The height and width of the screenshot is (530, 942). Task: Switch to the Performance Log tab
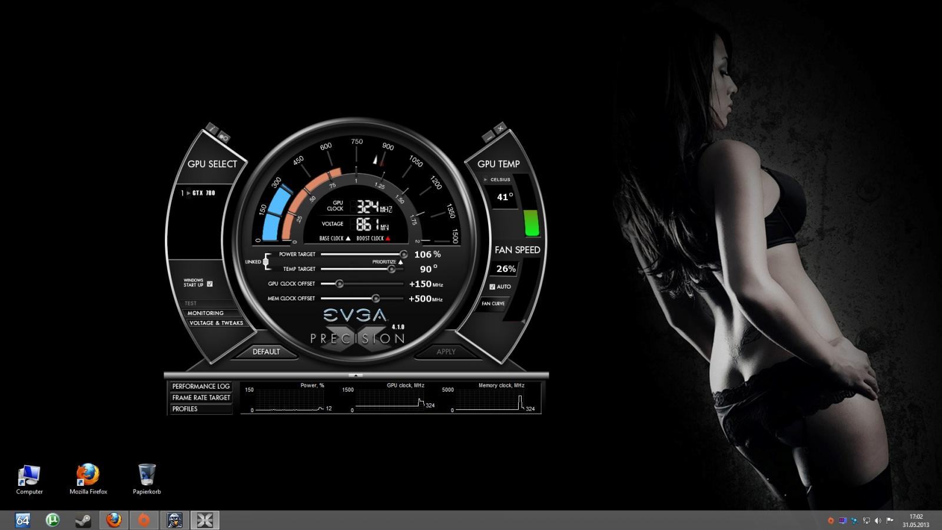[x=201, y=386]
